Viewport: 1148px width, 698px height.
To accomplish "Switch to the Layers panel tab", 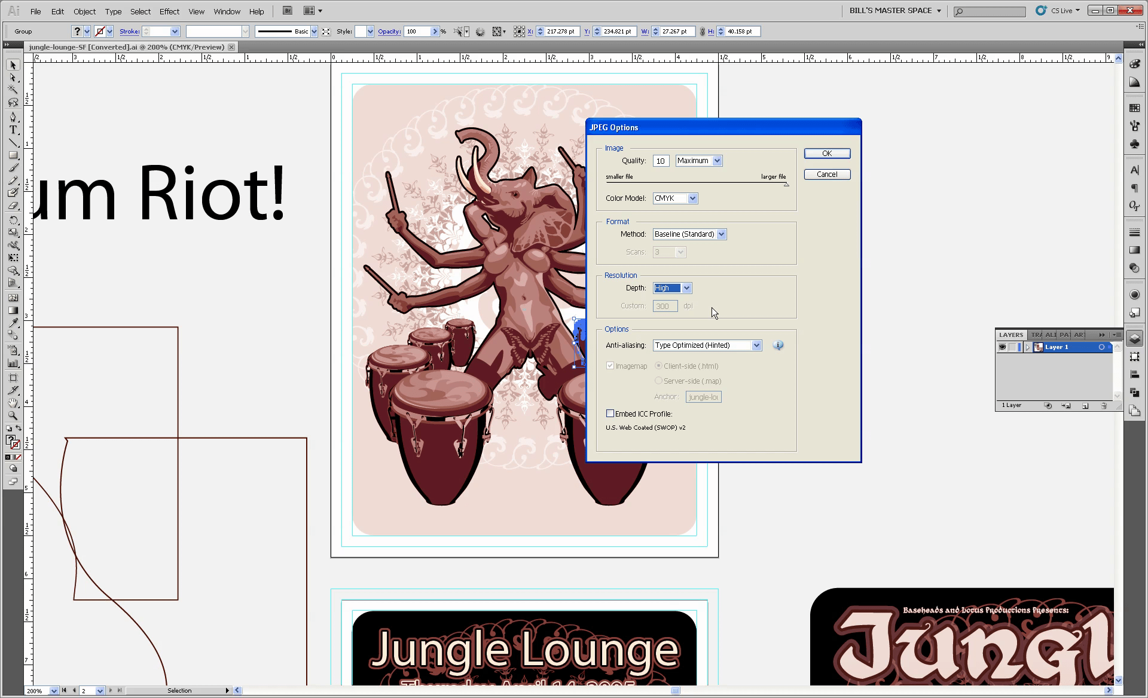I will pyautogui.click(x=1010, y=335).
